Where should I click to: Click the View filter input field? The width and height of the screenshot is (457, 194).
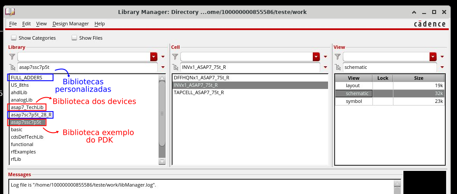coord(386,57)
